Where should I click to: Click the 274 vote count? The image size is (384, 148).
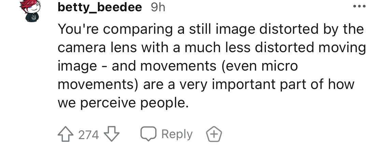pyautogui.click(x=88, y=135)
